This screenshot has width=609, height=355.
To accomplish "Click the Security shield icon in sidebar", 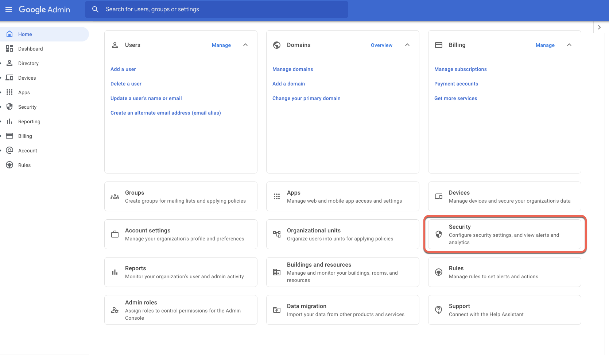I will tap(9, 107).
